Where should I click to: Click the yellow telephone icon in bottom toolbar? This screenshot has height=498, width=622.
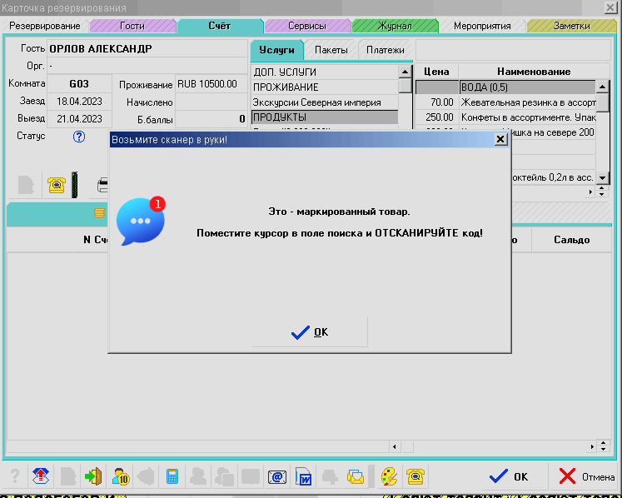414,476
